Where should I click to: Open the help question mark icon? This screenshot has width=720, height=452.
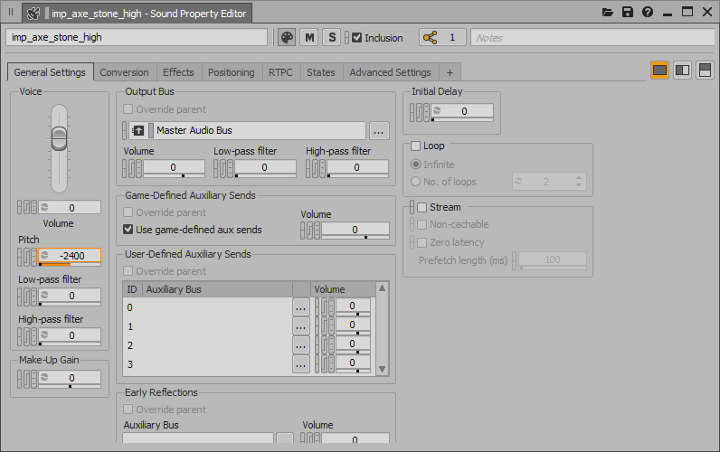pyautogui.click(x=648, y=13)
